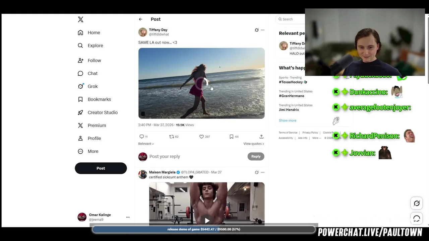
Task: Open View quotes link
Action: (x=254, y=144)
